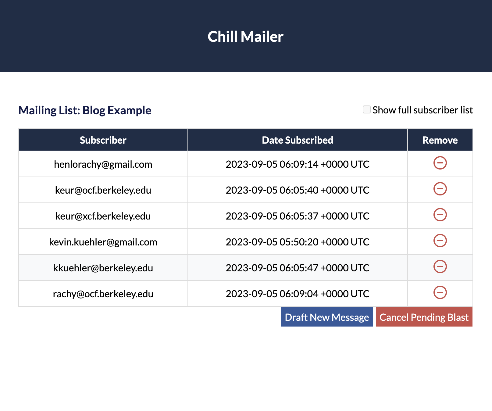
Task: Select rachy@ocf.berkeley.edu email cell
Action: click(x=103, y=294)
